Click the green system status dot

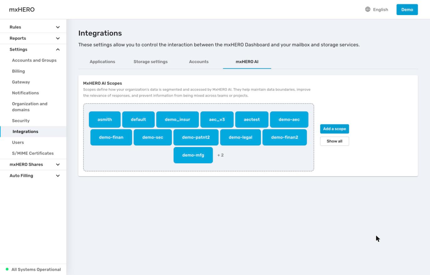pyautogui.click(x=7, y=269)
